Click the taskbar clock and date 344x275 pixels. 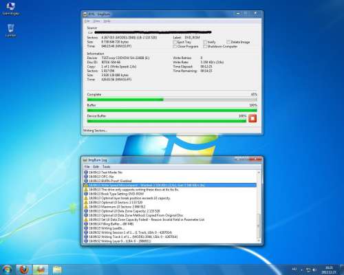[329, 269]
